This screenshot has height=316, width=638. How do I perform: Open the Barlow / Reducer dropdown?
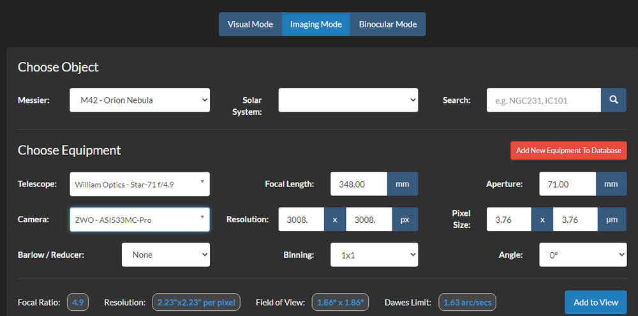tap(166, 255)
